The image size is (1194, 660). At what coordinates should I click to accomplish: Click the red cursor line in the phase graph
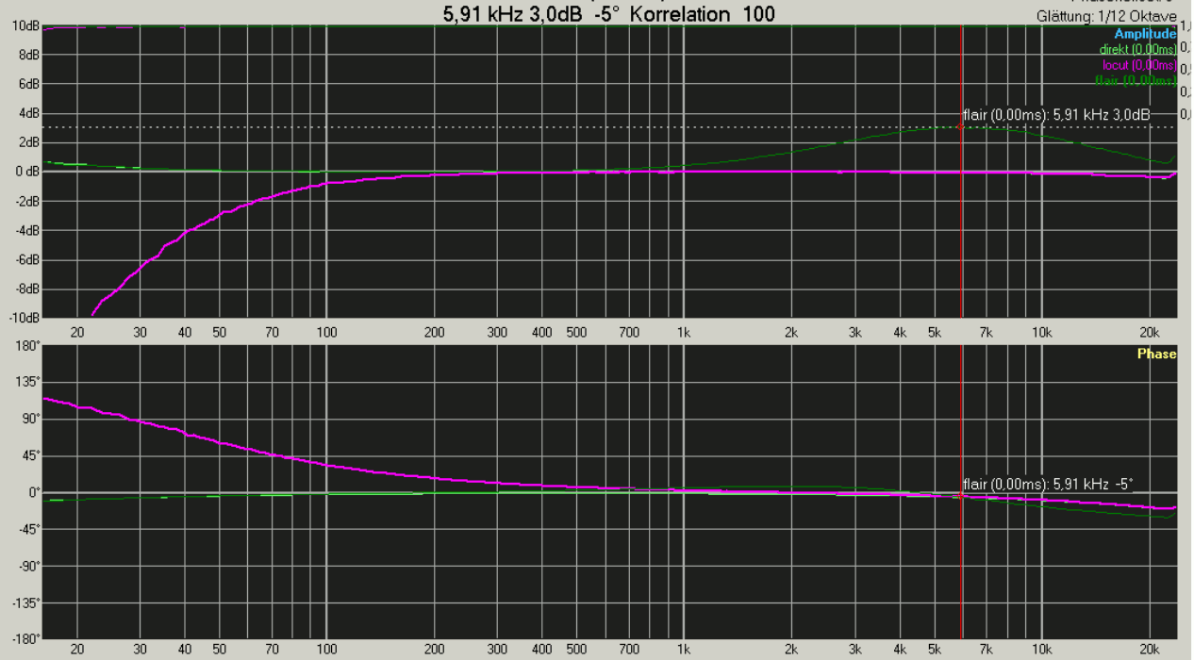pos(961,491)
